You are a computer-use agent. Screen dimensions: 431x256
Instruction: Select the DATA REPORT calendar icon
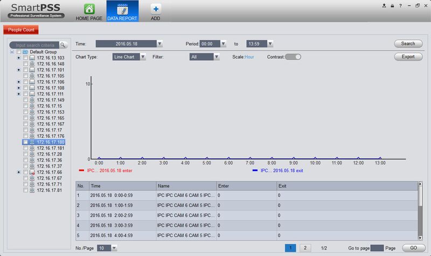[x=122, y=9]
